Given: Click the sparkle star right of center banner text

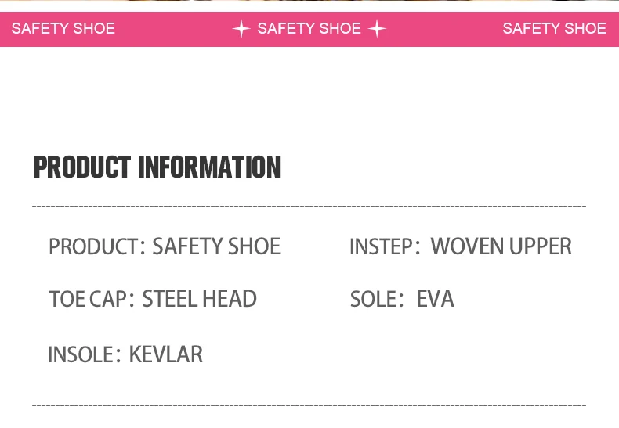Looking at the screenshot, I should tap(377, 29).
